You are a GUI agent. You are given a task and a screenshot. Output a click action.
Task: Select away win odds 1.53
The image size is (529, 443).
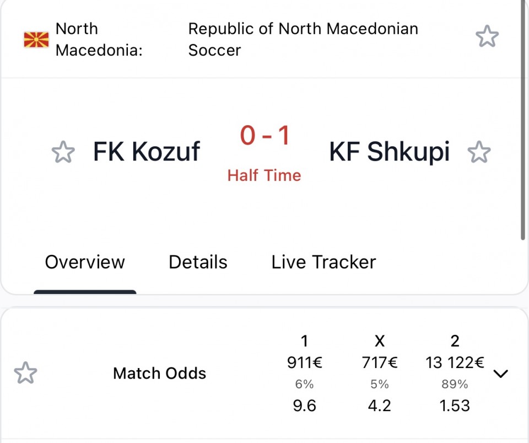pyautogui.click(x=455, y=405)
